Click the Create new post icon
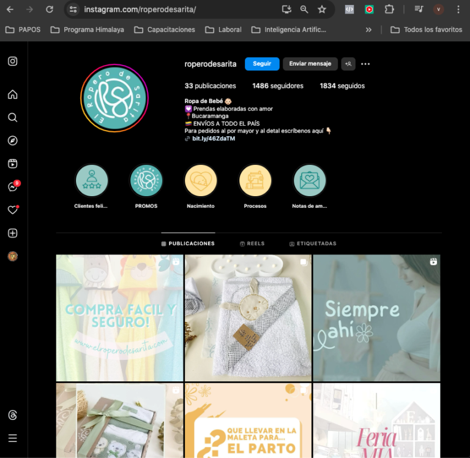This screenshot has width=470, height=458. tap(12, 233)
